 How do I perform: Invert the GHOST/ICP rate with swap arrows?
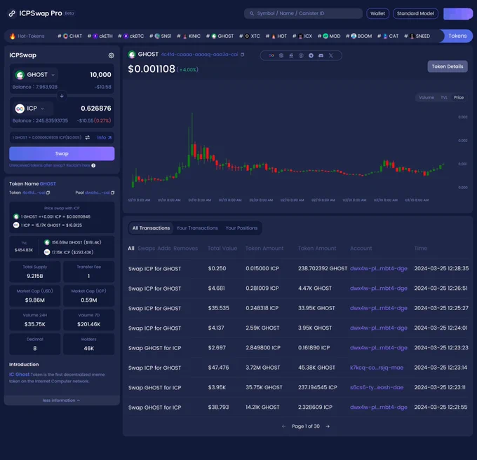(87, 137)
